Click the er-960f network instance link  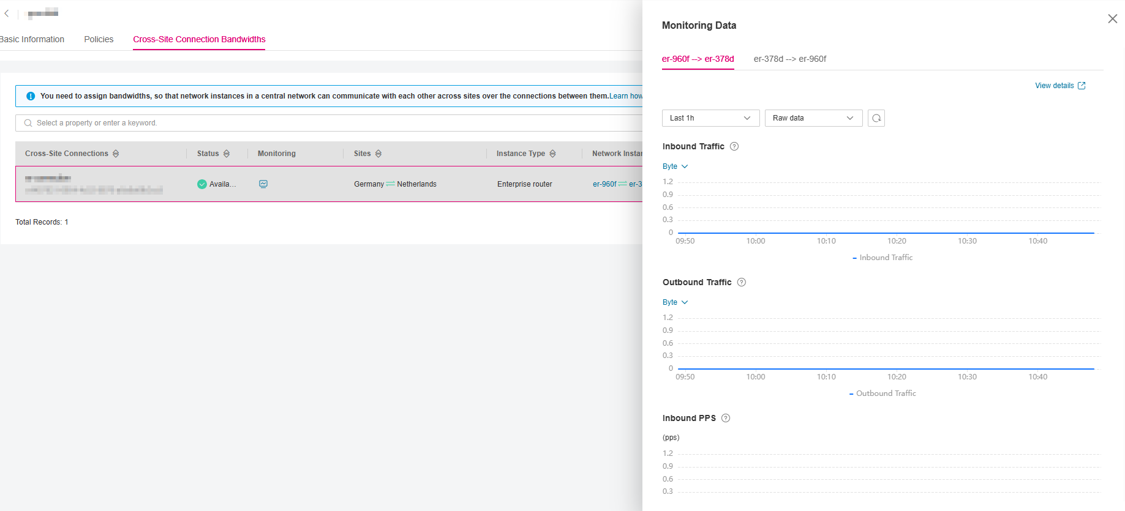coord(604,184)
